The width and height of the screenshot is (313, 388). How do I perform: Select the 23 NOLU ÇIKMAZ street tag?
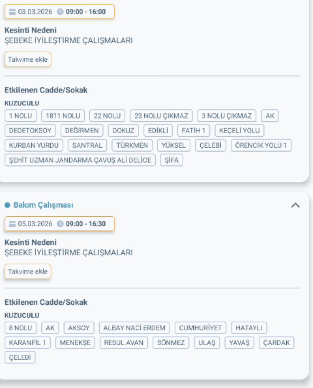pos(161,116)
